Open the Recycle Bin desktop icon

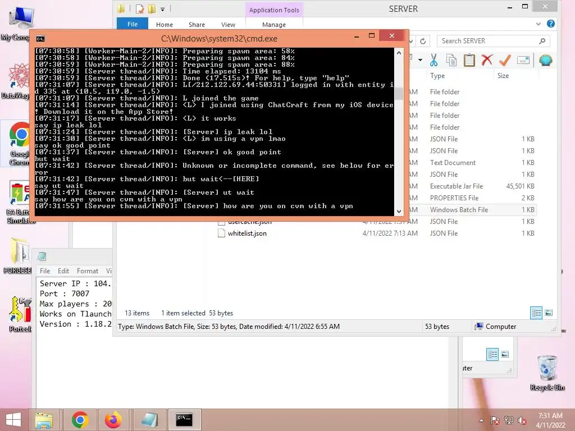[547, 373]
